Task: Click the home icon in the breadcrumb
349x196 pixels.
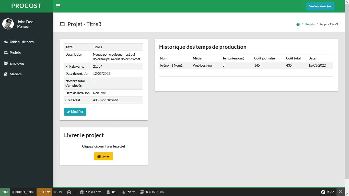Action: coord(298,24)
